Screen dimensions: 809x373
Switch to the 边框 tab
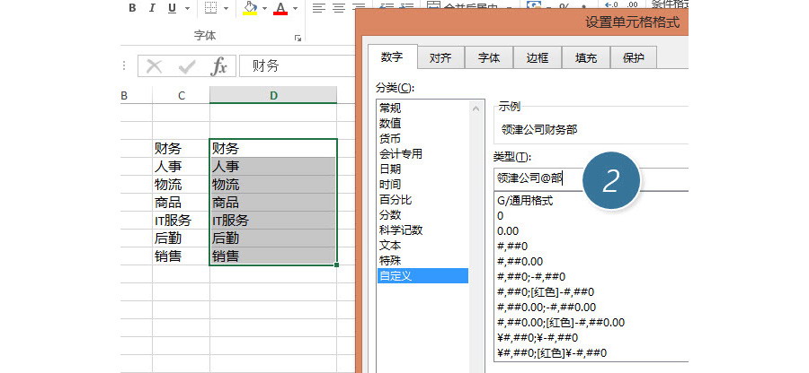[538, 57]
